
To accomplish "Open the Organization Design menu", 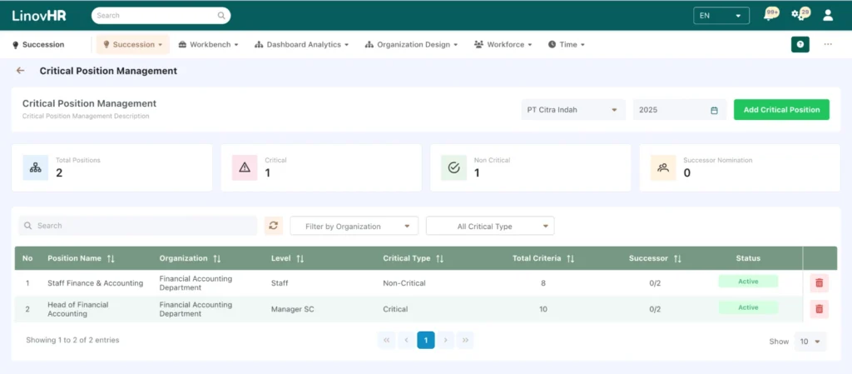I will coord(411,44).
